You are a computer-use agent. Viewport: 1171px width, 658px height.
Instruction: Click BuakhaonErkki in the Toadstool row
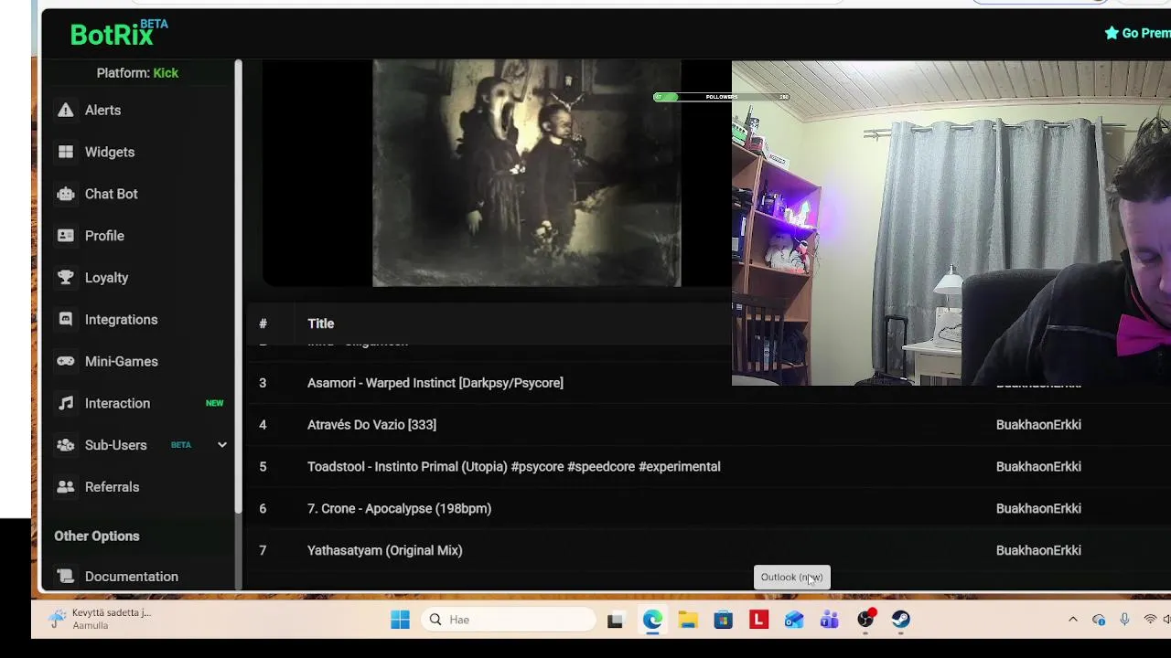[1038, 467]
